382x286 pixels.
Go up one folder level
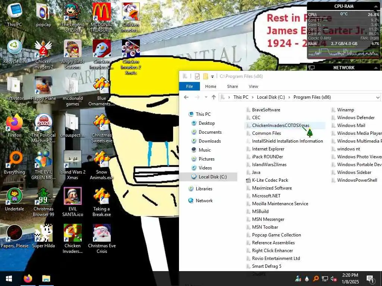[x=214, y=97]
